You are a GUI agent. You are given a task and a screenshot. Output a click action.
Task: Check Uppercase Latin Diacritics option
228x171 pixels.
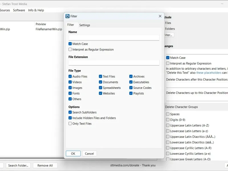pyautogui.click(x=168, y=137)
